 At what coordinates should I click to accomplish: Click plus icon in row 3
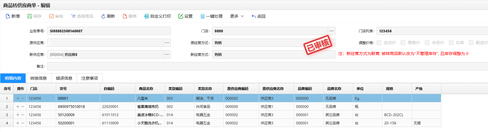point(18,115)
